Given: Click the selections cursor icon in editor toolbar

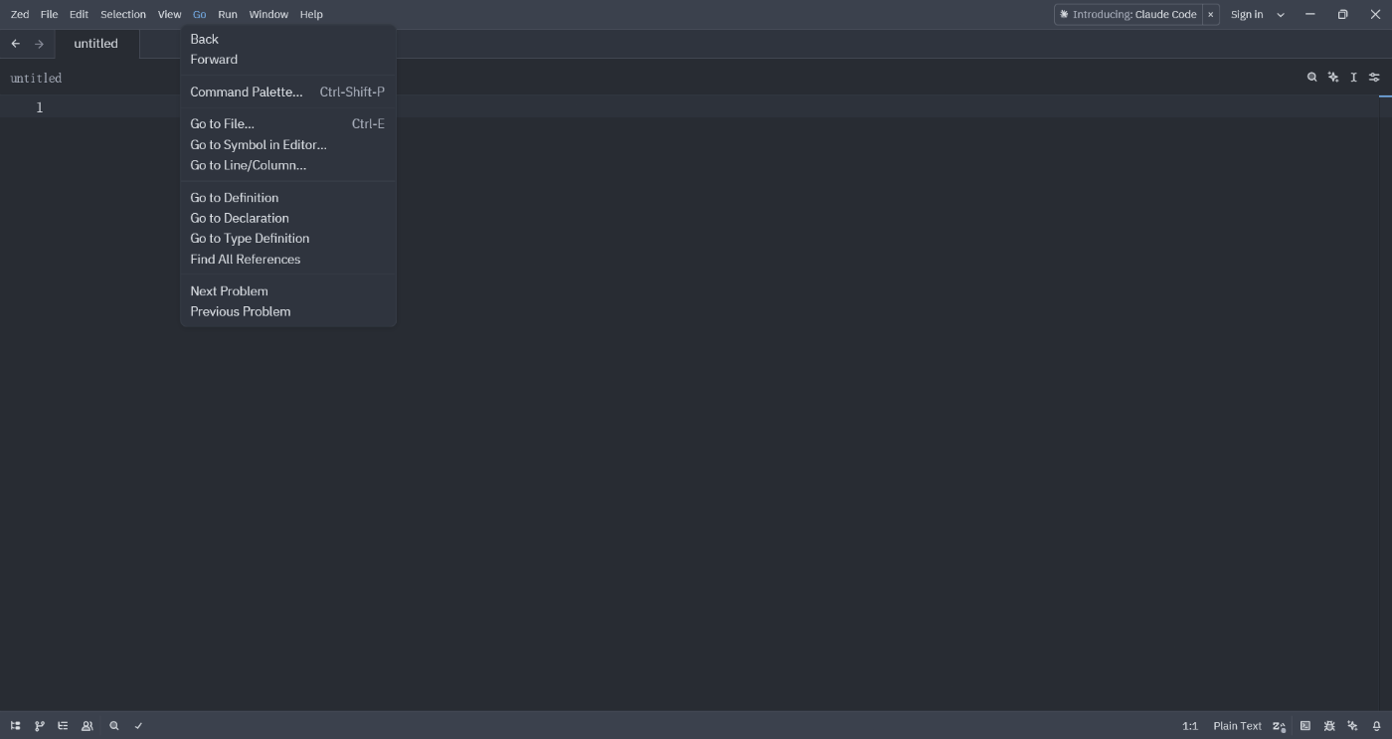Looking at the screenshot, I should tap(1353, 78).
